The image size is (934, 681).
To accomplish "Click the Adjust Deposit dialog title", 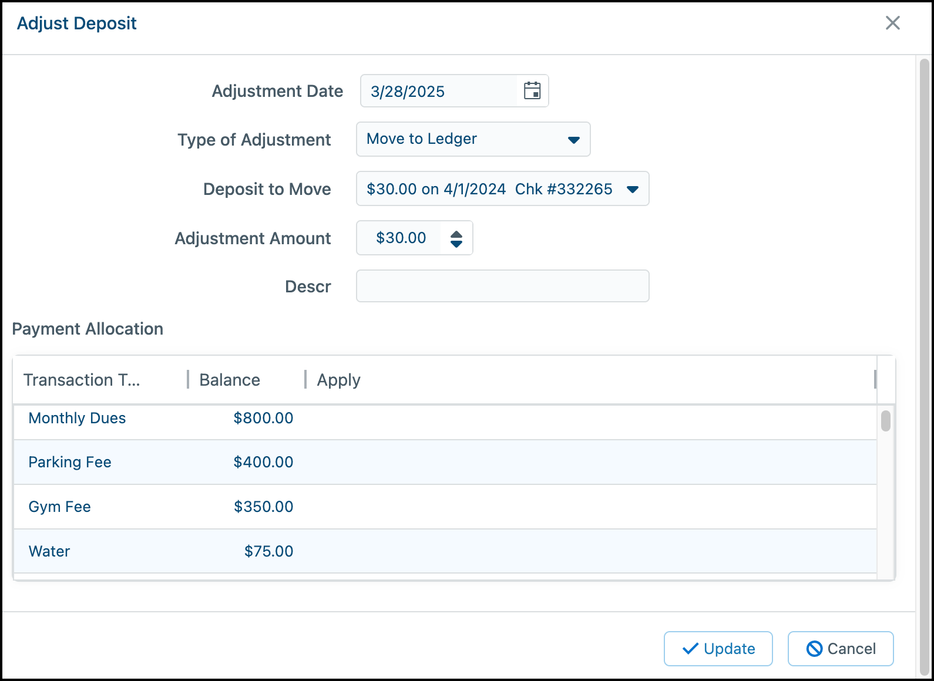I will click(x=76, y=23).
